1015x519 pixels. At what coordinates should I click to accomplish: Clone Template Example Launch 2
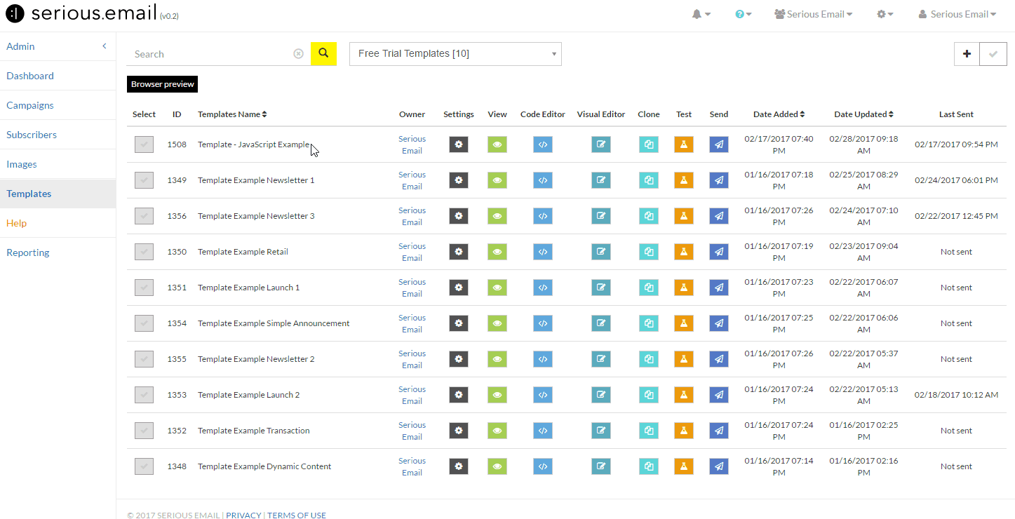pyautogui.click(x=649, y=395)
